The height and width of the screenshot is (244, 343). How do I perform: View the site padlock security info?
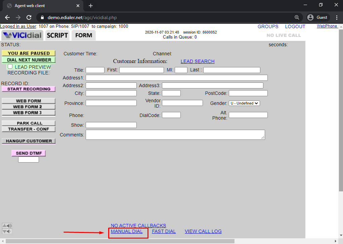click(42, 17)
